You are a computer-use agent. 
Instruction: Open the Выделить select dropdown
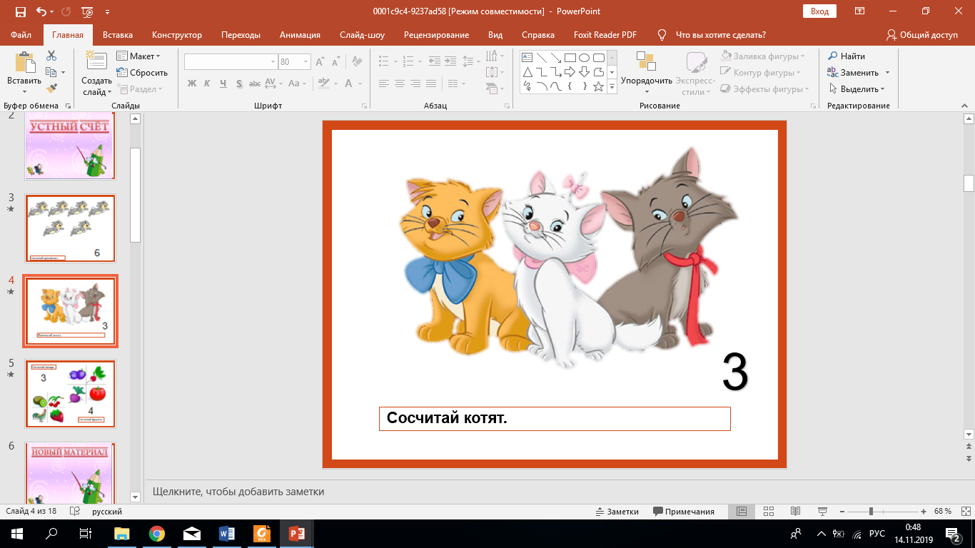point(857,89)
